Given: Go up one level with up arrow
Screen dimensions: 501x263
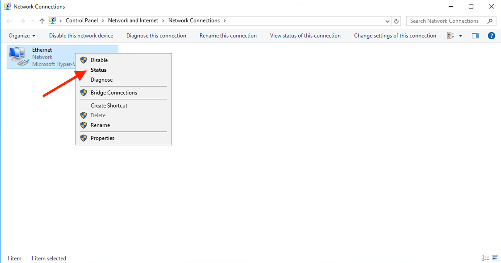Looking at the screenshot, I should click(x=42, y=21).
